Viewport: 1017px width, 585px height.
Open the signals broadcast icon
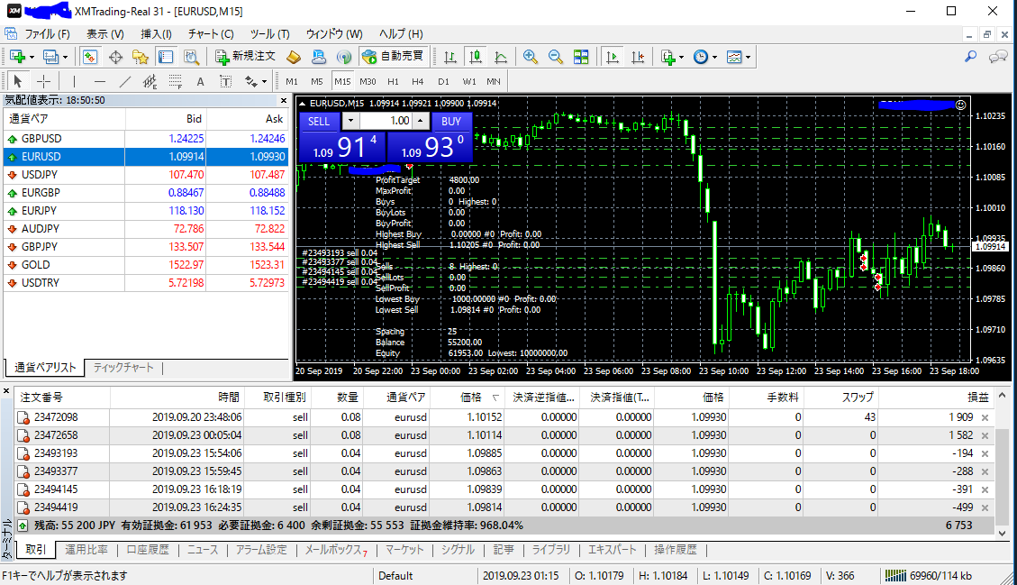tap(344, 57)
